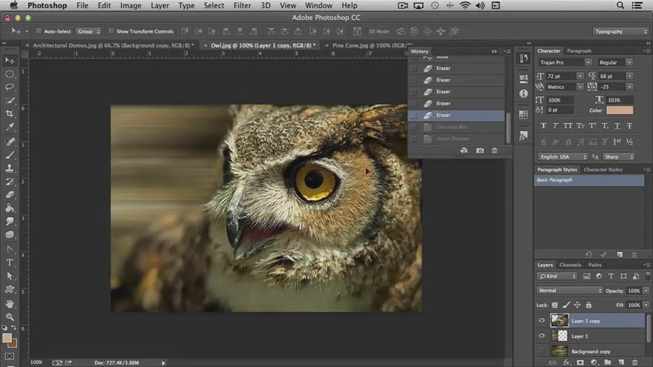Toggle All Caps in Character panel

pyautogui.click(x=568, y=125)
